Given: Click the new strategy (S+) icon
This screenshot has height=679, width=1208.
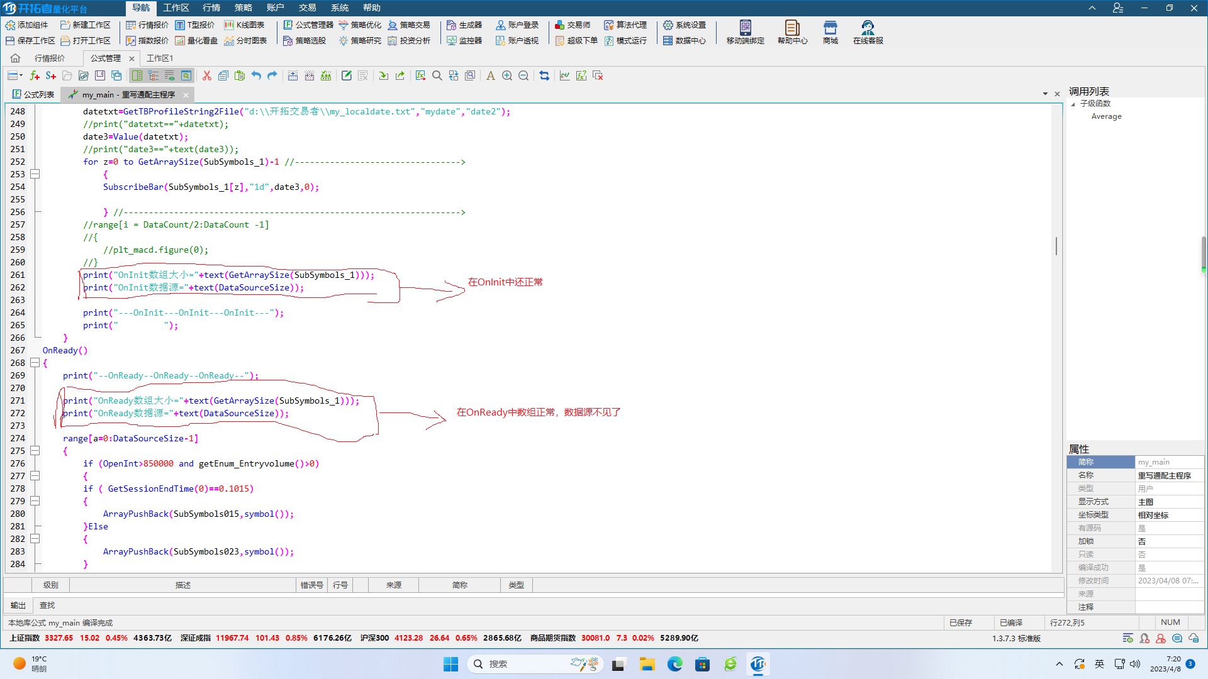Looking at the screenshot, I should coord(51,75).
